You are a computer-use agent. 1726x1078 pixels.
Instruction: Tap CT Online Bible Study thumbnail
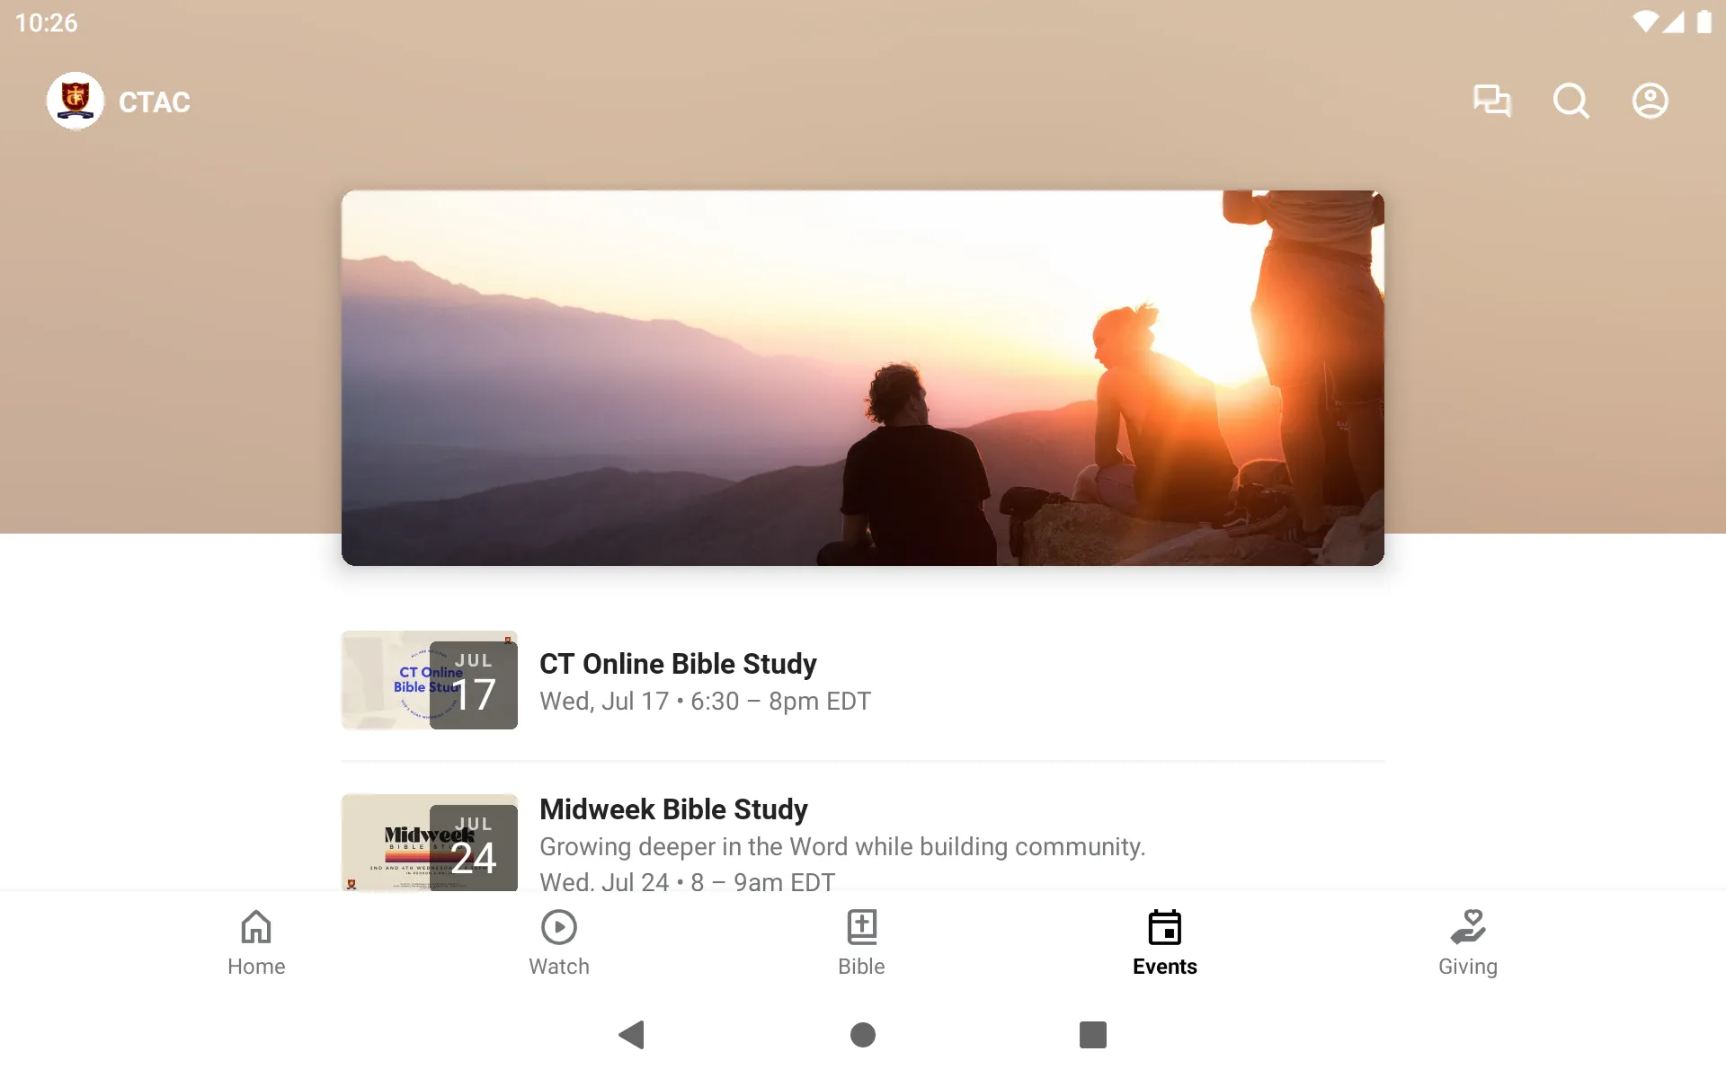coord(429,679)
